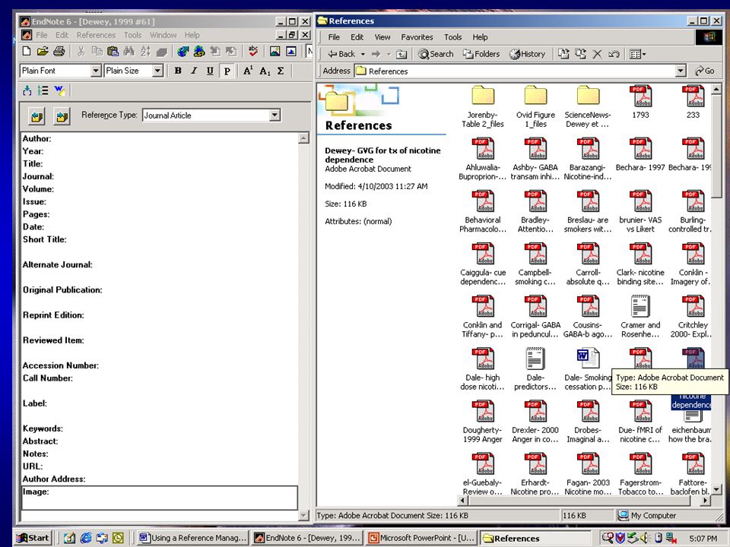This screenshot has width=730, height=547.
Task: Click the EndNote reference scrollbar up arrow
Action: 303,138
